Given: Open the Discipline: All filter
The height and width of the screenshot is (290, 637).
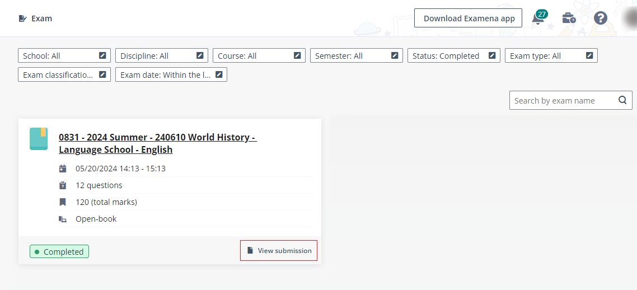Looking at the screenshot, I should (162, 55).
